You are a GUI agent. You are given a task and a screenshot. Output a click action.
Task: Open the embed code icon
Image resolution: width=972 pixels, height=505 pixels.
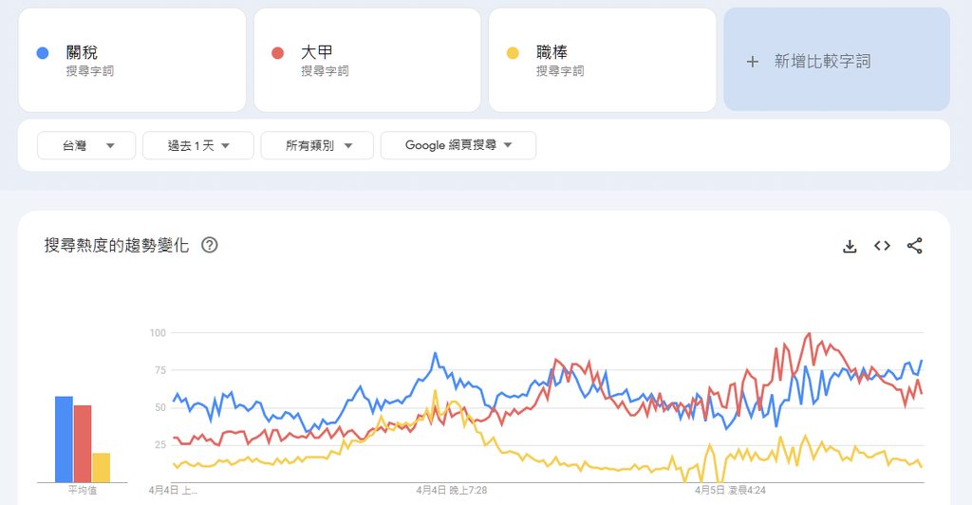(882, 246)
